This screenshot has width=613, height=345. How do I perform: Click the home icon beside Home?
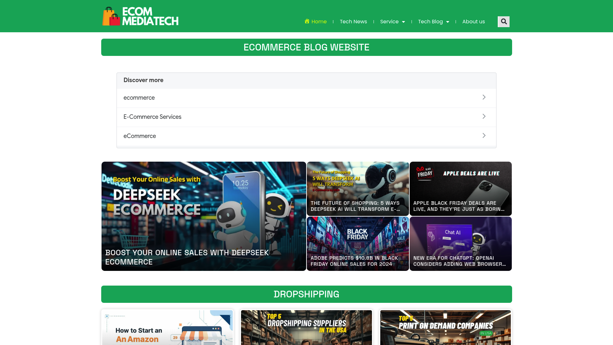coord(307,21)
